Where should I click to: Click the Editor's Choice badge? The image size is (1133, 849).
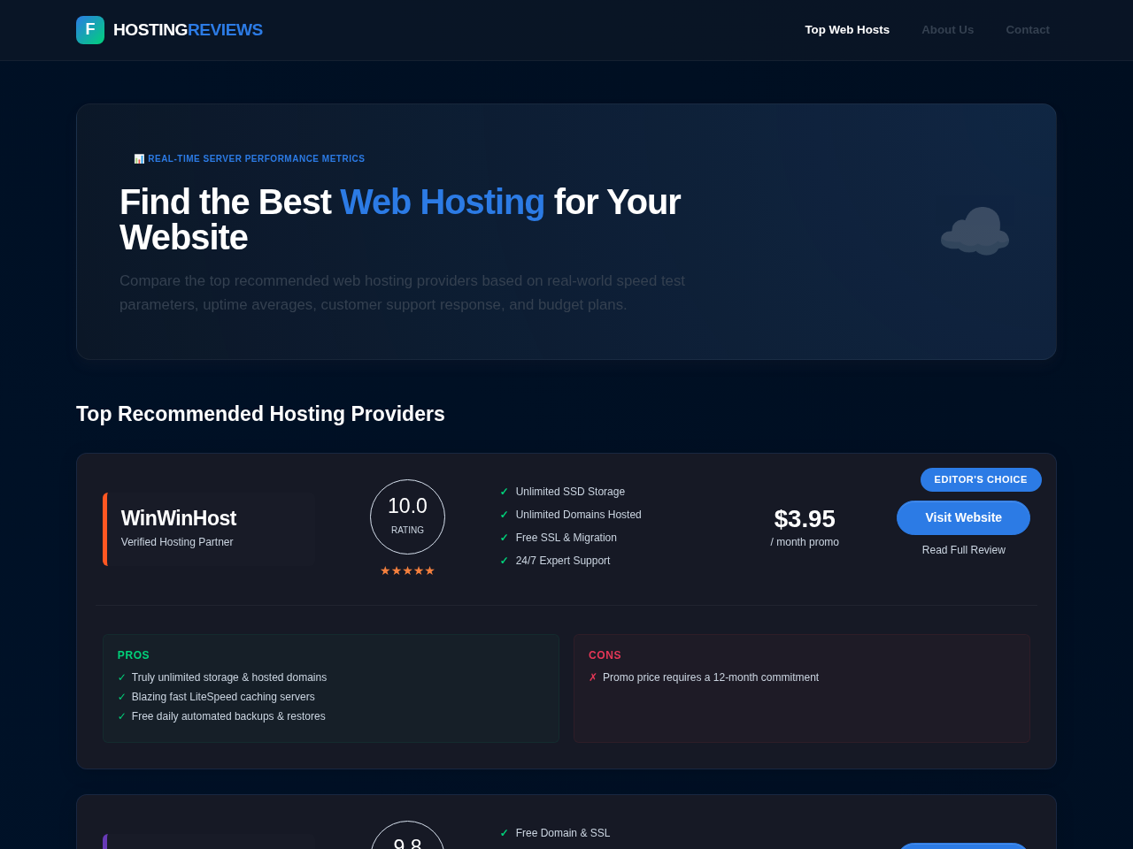pos(981,479)
